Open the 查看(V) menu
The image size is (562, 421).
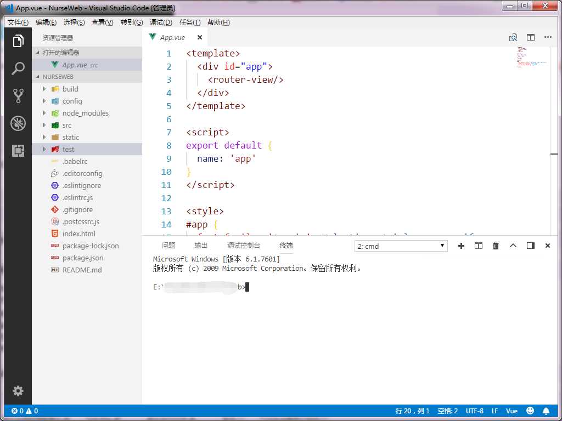(x=103, y=22)
